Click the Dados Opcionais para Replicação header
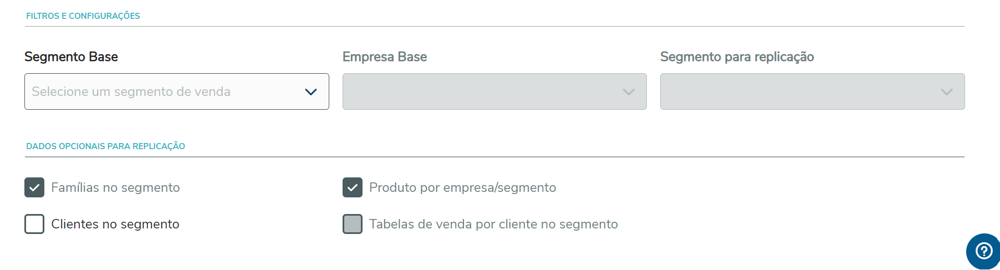 pos(106,146)
